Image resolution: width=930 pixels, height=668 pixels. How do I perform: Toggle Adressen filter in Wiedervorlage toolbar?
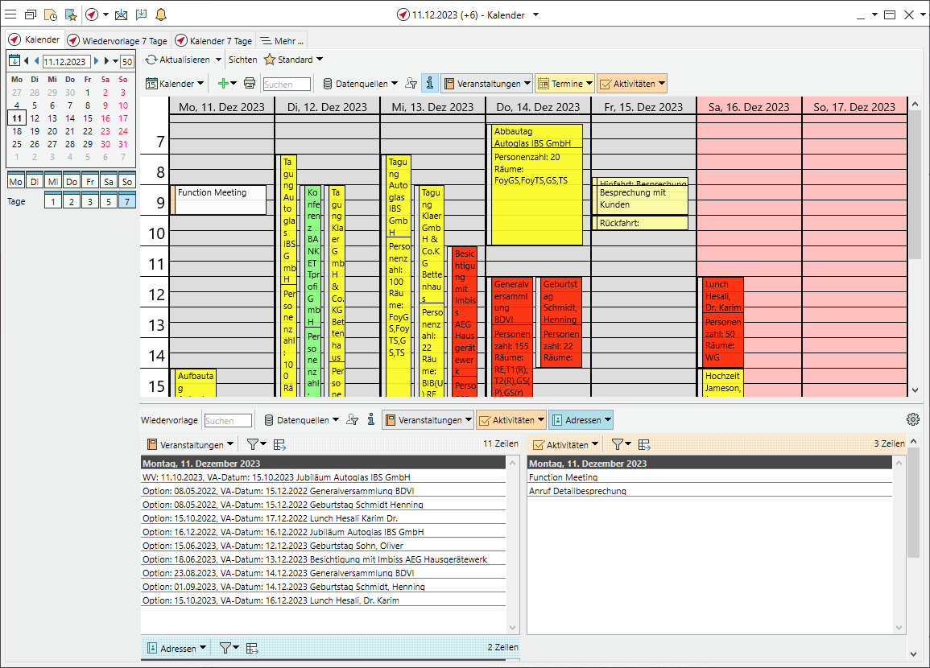coord(581,420)
